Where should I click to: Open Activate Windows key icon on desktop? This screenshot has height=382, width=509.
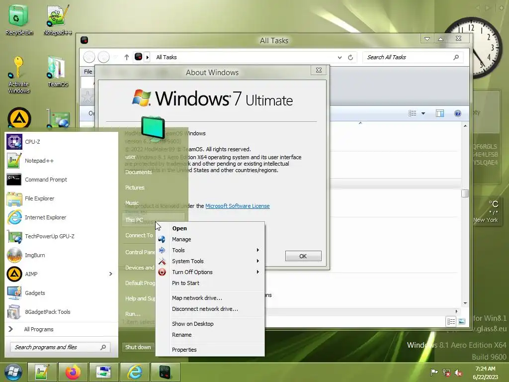[18, 75]
